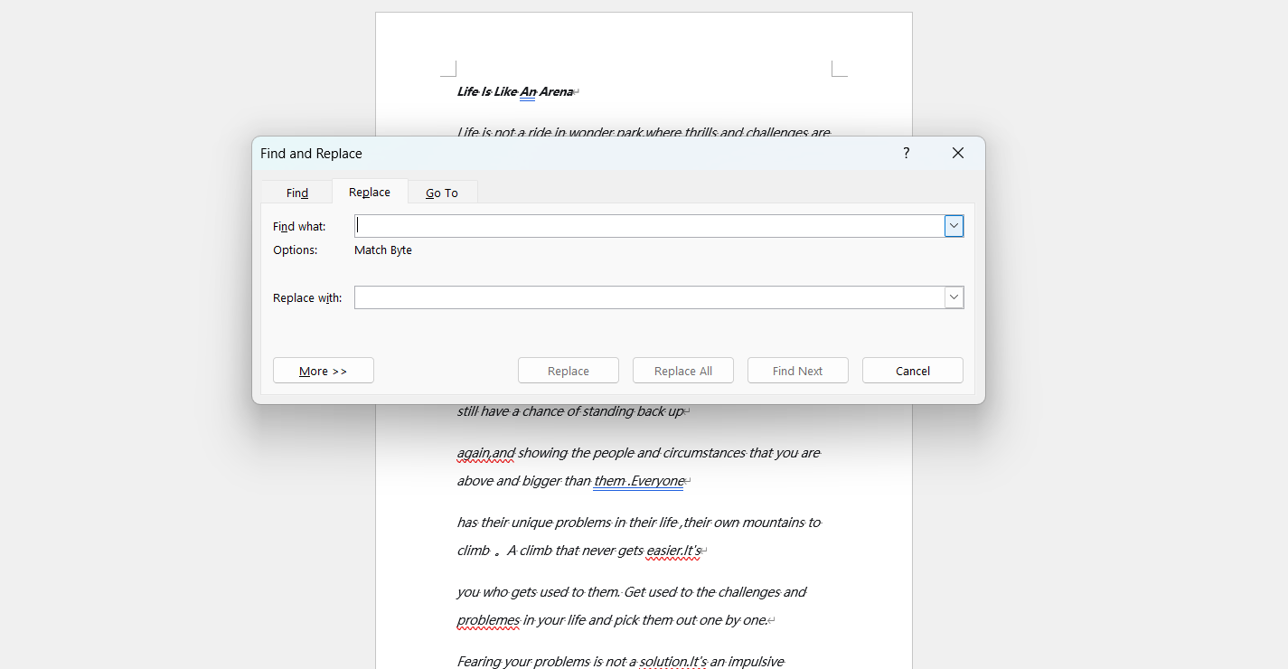Click the Cancel button

912,370
